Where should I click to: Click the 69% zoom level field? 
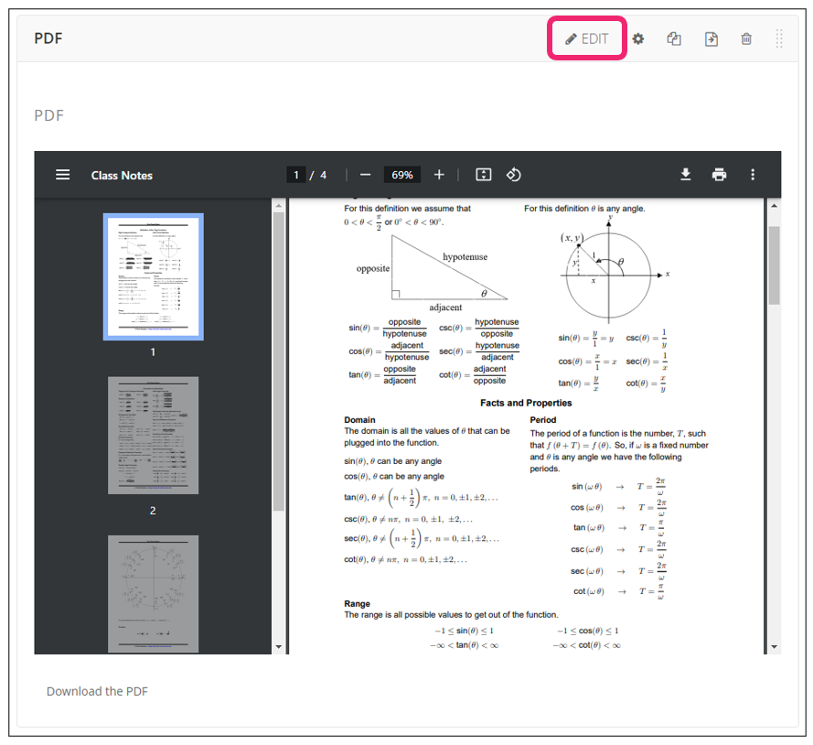[402, 175]
